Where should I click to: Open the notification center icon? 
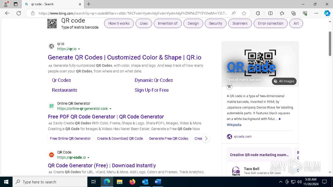point(324,182)
